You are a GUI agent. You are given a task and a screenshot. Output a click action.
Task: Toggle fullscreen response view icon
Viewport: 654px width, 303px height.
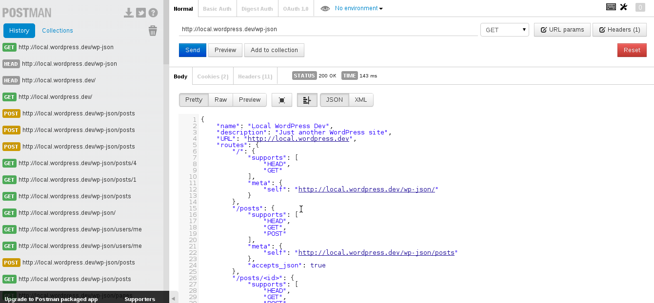281,100
